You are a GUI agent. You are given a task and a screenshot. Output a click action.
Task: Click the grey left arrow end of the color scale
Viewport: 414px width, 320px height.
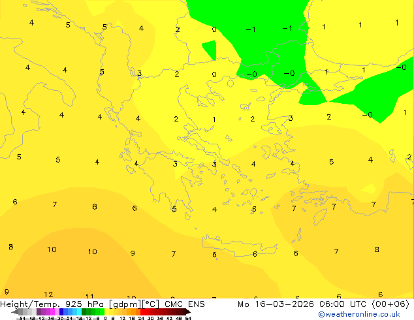pyautogui.click(x=15, y=312)
